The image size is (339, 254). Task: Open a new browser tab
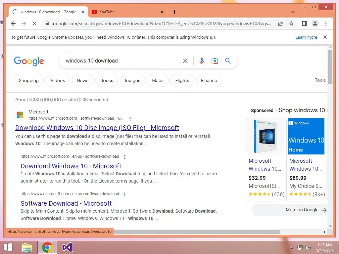click(x=174, y=12)
